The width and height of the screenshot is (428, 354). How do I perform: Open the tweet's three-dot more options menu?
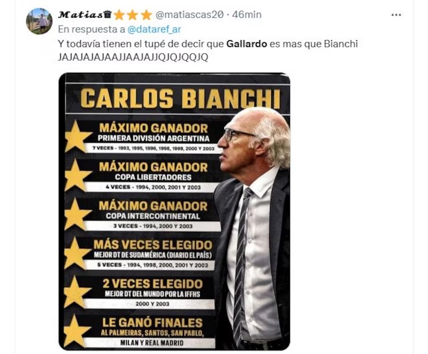pos(396,15)
